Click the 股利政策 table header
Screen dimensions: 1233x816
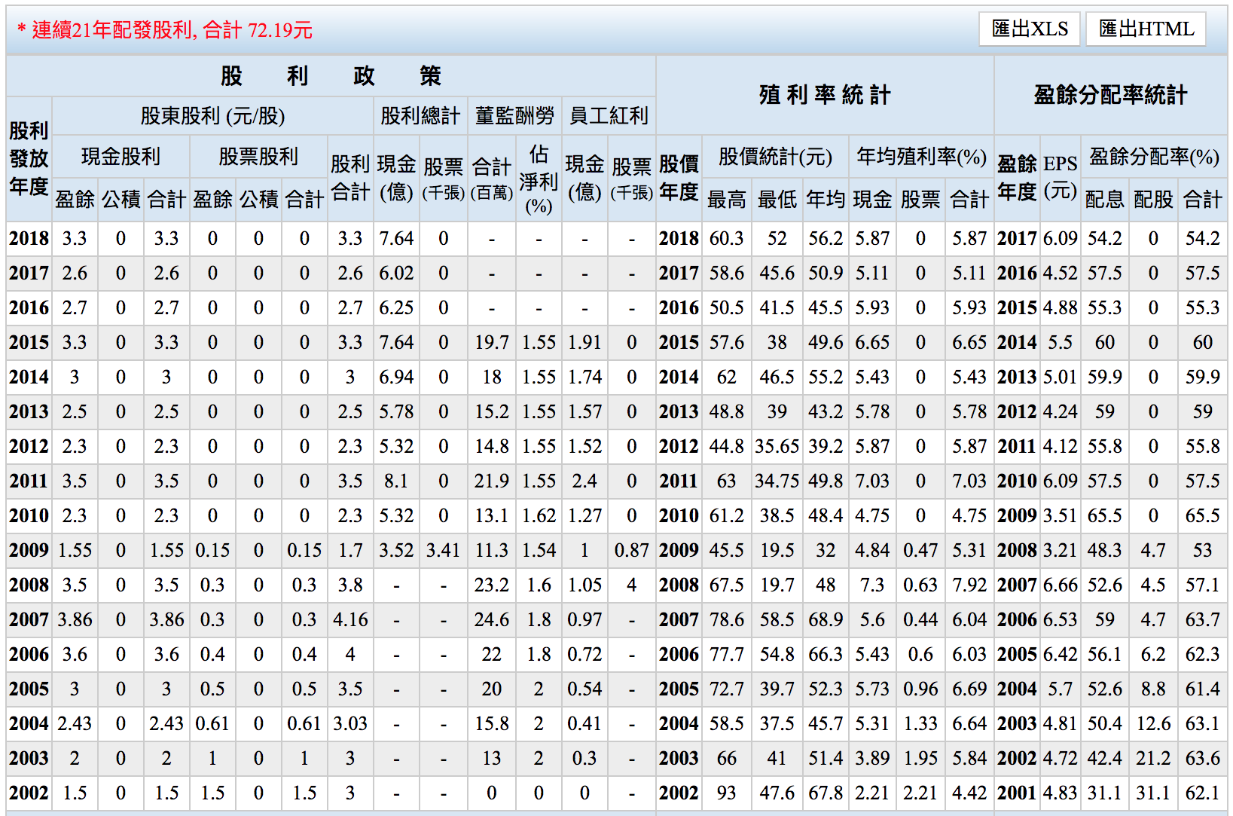pos(330,76)
